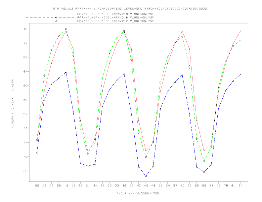Viewport: 262px width, 202px height.
Task: Click the green circle data point at hour 69
Action: pyautogui.click(x=204, y=161)
